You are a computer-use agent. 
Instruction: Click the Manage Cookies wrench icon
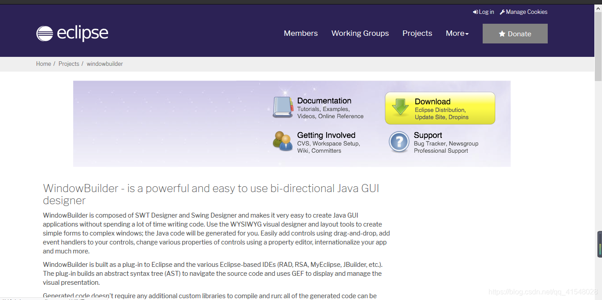pyautogui.click(x=502, y=12)
